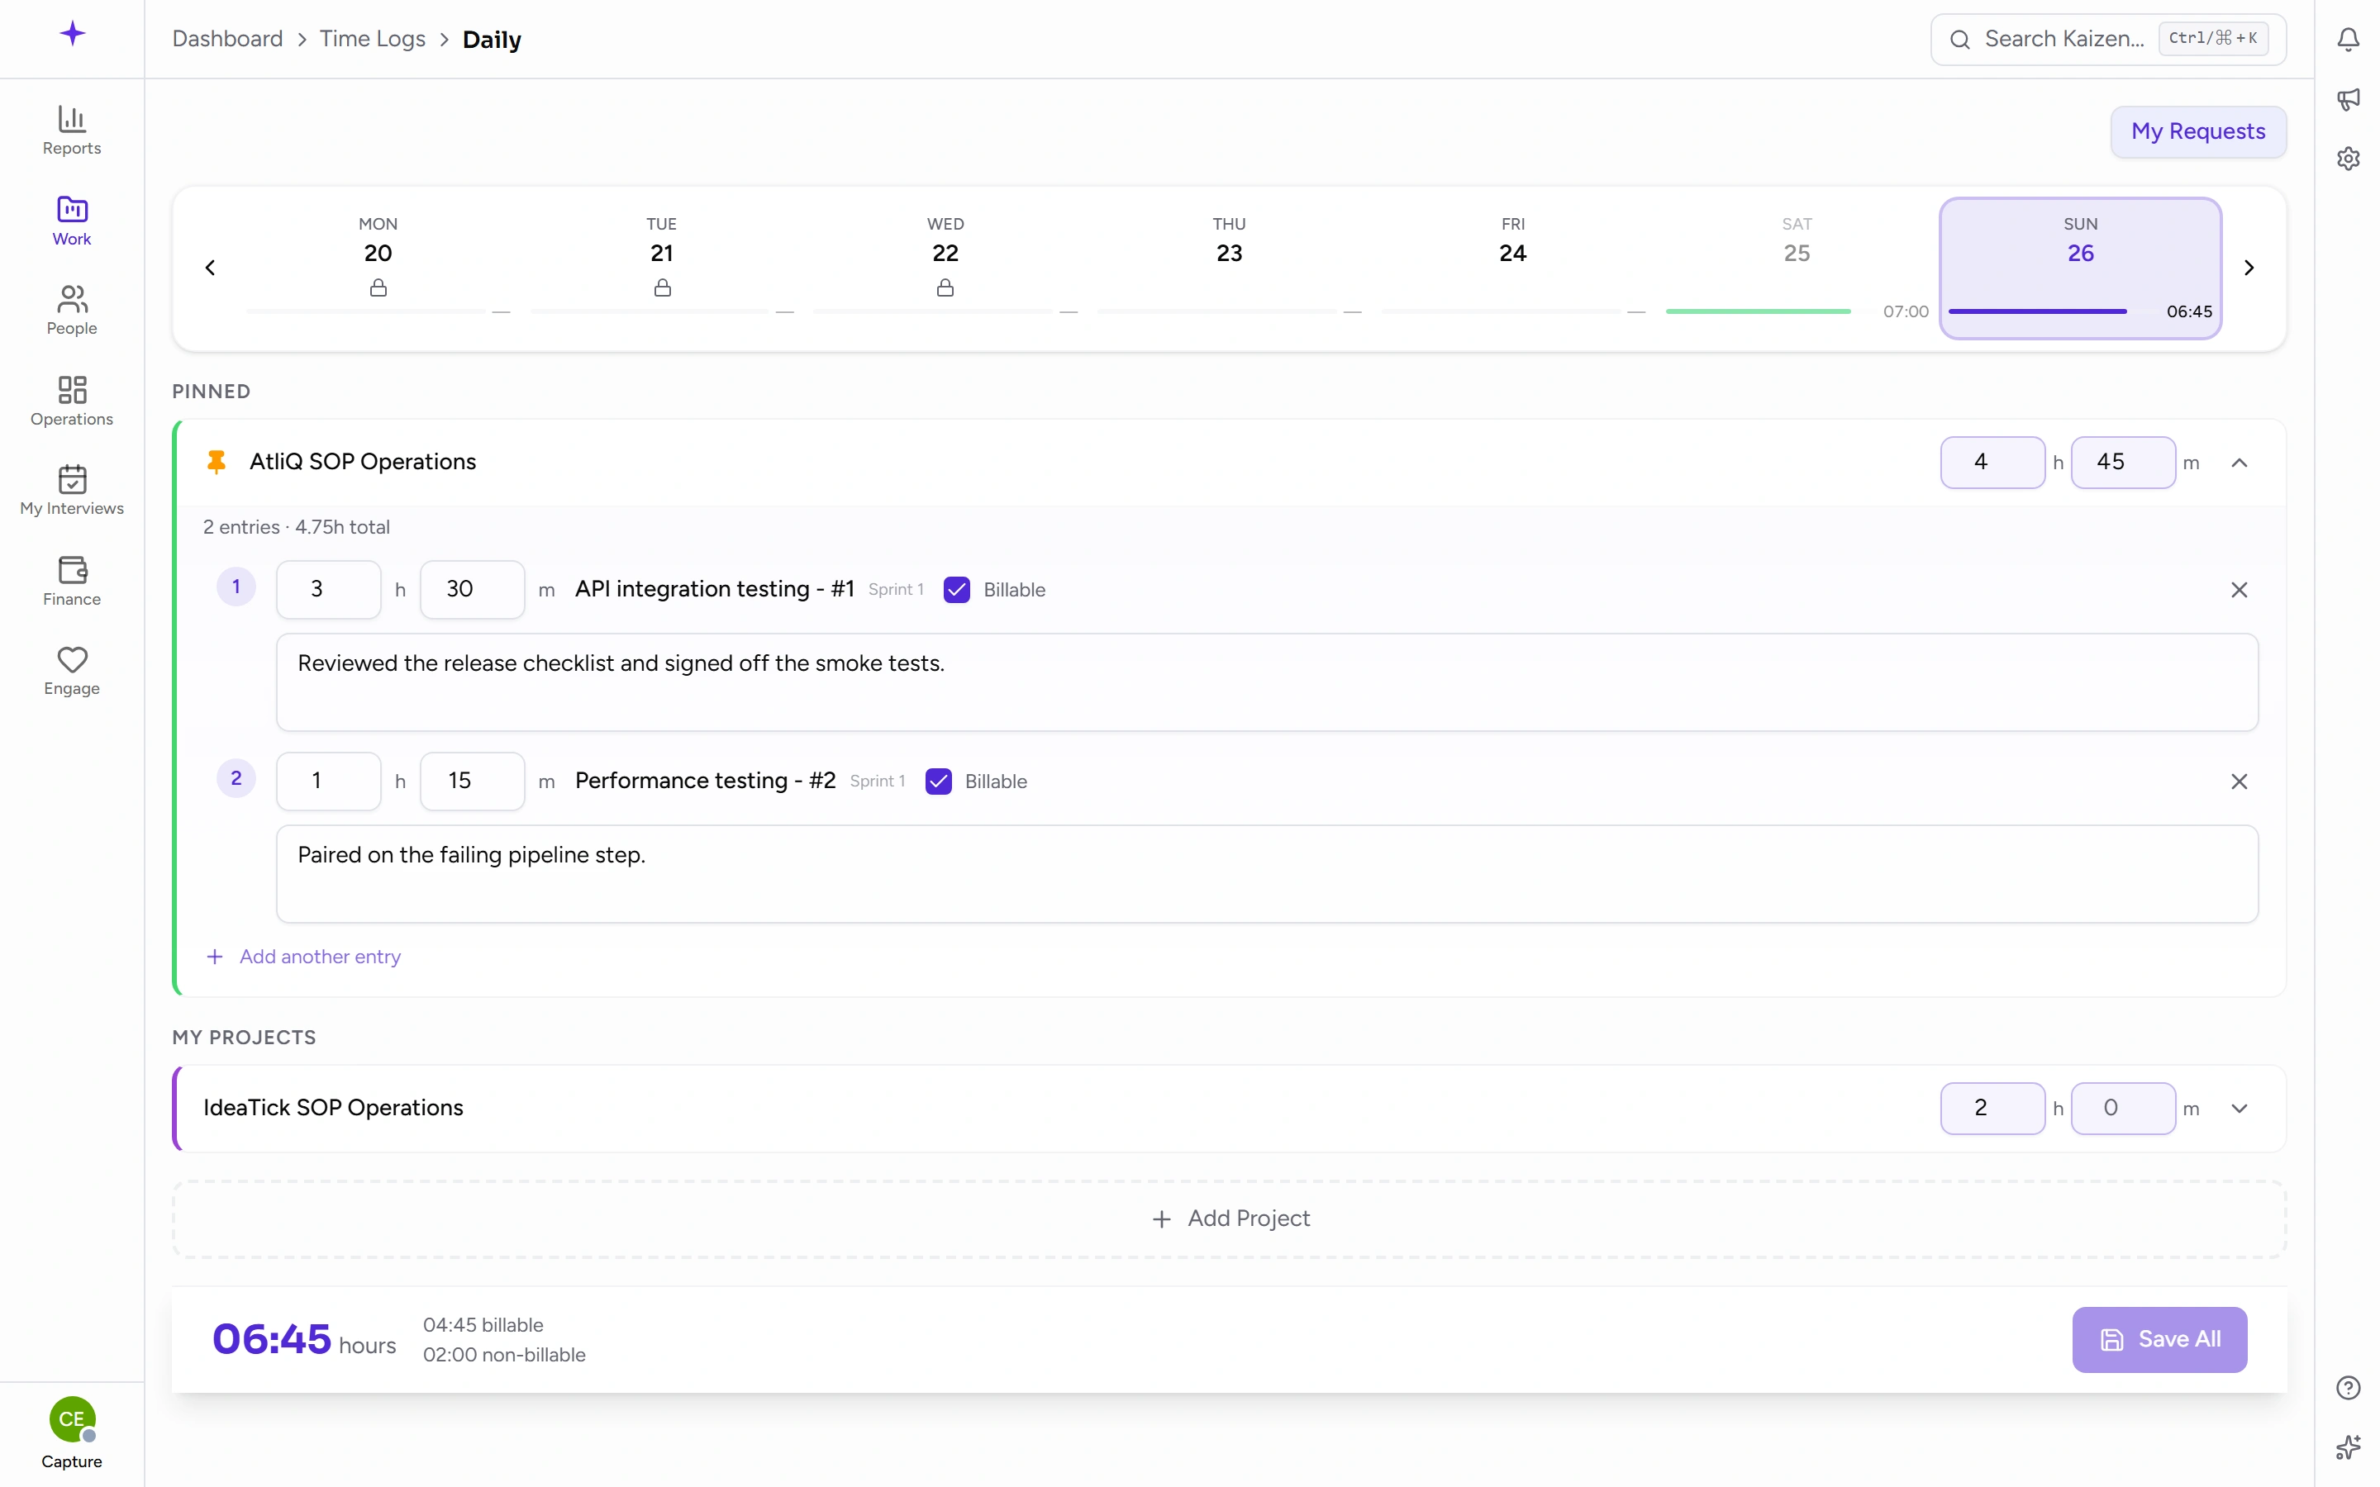This screenshot has width=2380, height=1487.
Task: Focus the Search Kaizen field
Action: [x=2107, y=40]
